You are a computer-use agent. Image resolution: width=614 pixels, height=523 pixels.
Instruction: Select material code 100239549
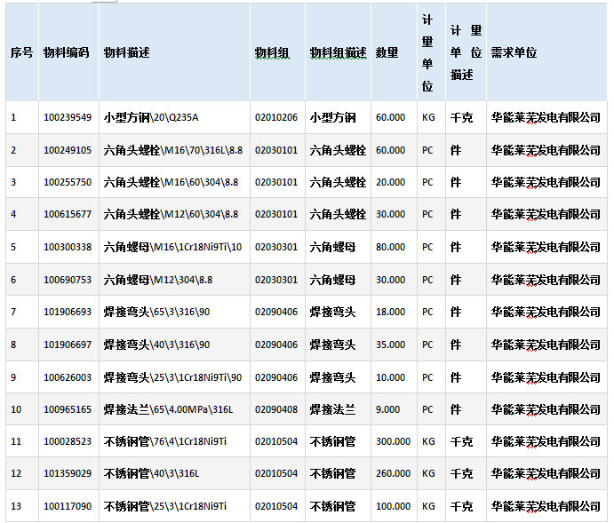(x=68, y=117)
